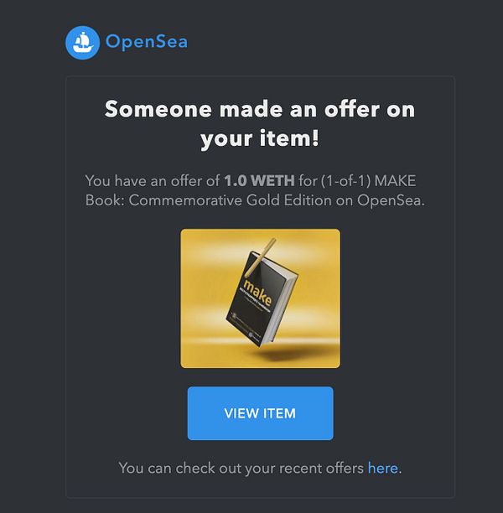Select the '(1-of-1) MAKE' item name text
Screen dimensions: 503x513
(368, 181)
